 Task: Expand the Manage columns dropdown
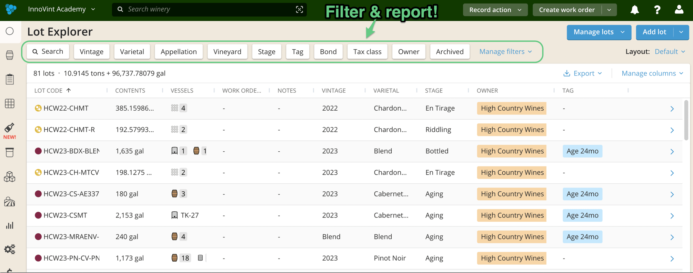click(x=652, y=73)
